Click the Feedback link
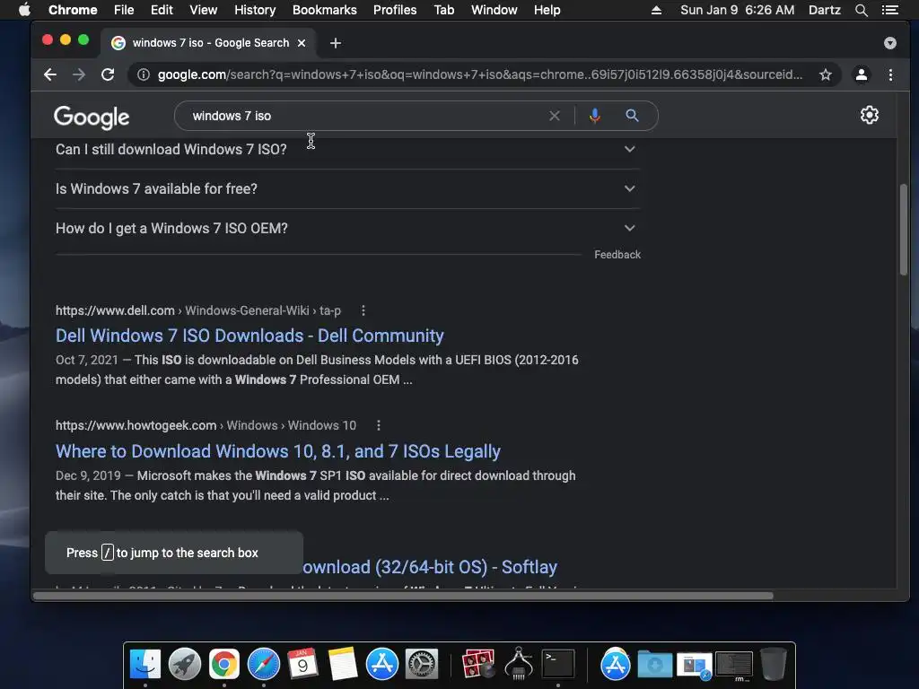This screenshot has height=689, width=919. 617,255
